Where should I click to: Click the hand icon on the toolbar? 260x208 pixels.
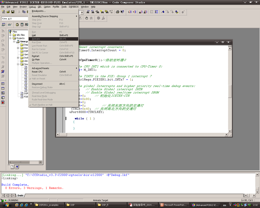click(x=86, y=18)
